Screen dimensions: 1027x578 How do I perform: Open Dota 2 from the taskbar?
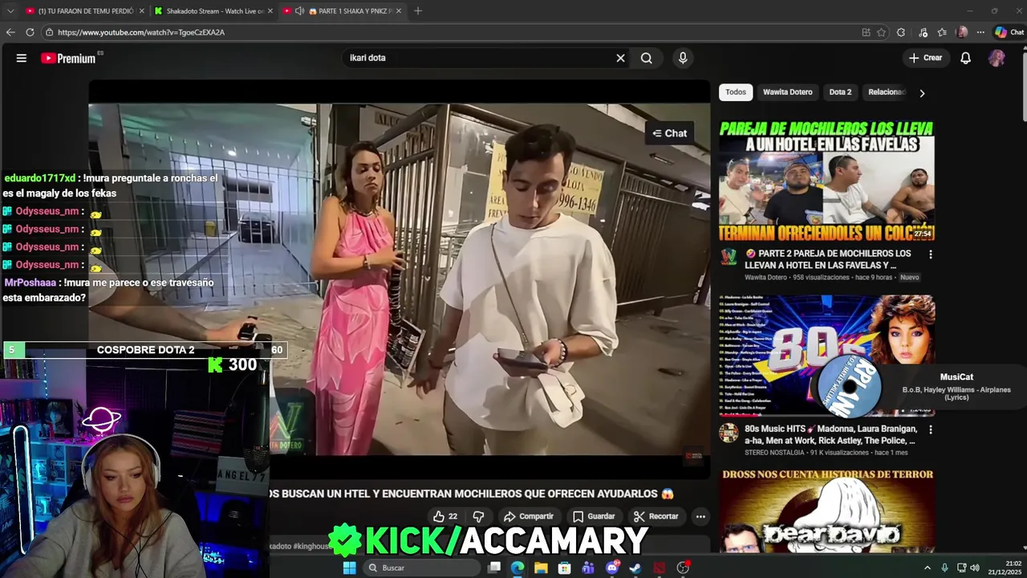click(660, 568)
